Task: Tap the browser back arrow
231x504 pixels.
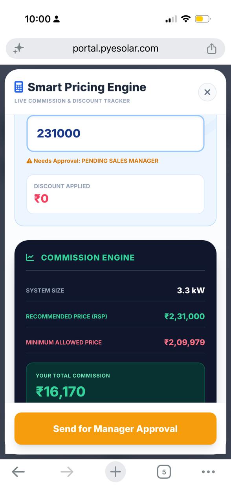Action: pos(18,472)
